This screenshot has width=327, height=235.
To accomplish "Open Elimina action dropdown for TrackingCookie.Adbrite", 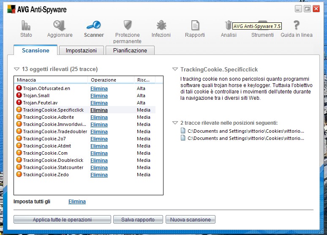I will point(99,117).
